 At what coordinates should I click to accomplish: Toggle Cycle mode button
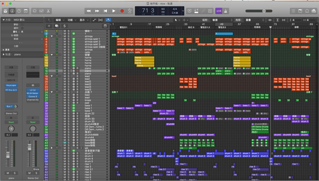(x=130, y=11)
